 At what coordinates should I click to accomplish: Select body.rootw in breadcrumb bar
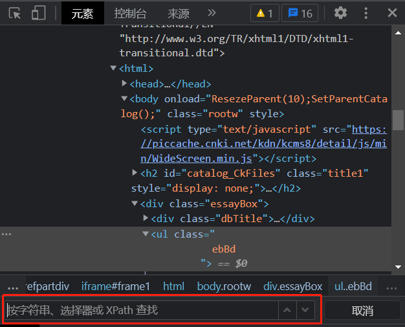224,286
